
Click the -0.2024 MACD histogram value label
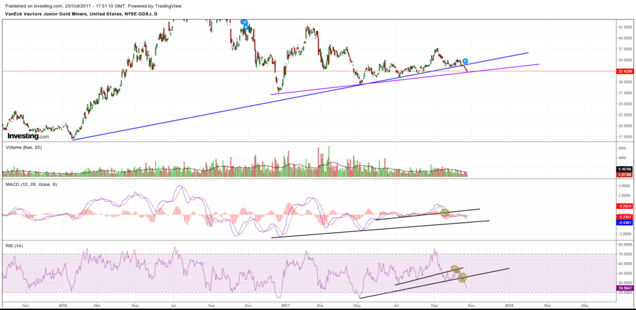[625, 205]
